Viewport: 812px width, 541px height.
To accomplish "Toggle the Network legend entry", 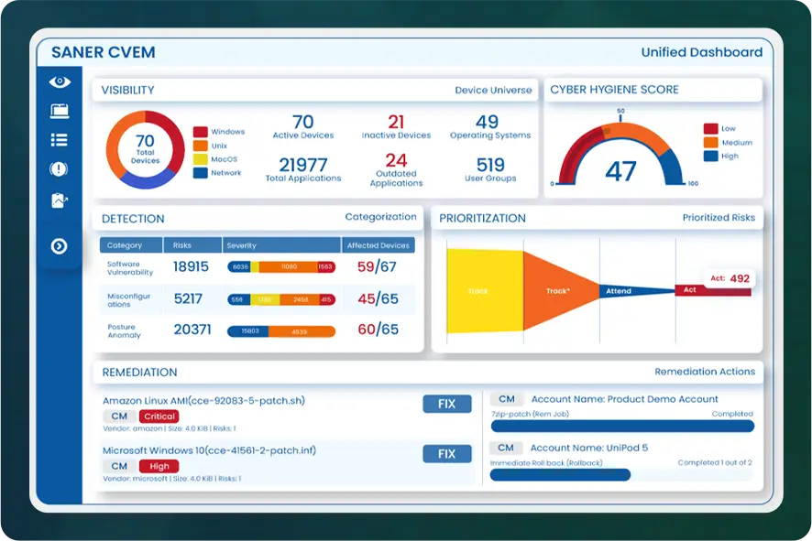I will (x=219, y=172).
